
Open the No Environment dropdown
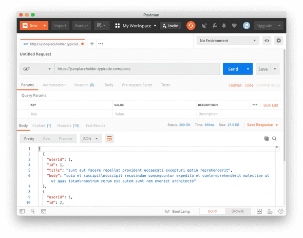228,41
